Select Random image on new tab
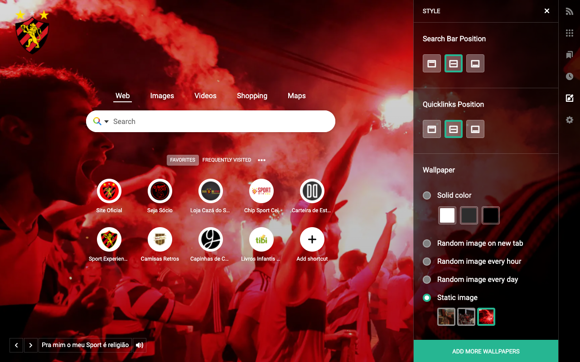This screenshot has width=580, height=362. coord(426,243)
